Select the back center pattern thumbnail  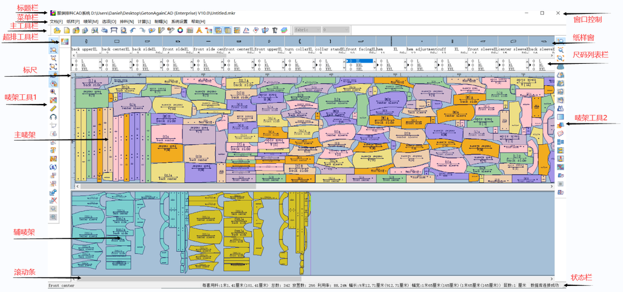click(116, 41)
